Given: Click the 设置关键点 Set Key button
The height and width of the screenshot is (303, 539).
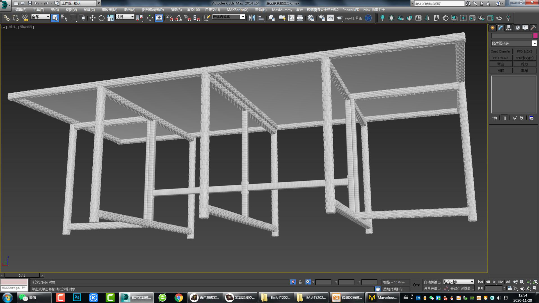Looking at the screenshot, I should pos(431,288).
